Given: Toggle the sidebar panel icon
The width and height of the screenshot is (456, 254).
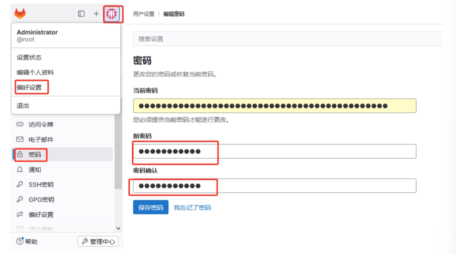Looking at the screenshot, I should click(x=81, y=13).
